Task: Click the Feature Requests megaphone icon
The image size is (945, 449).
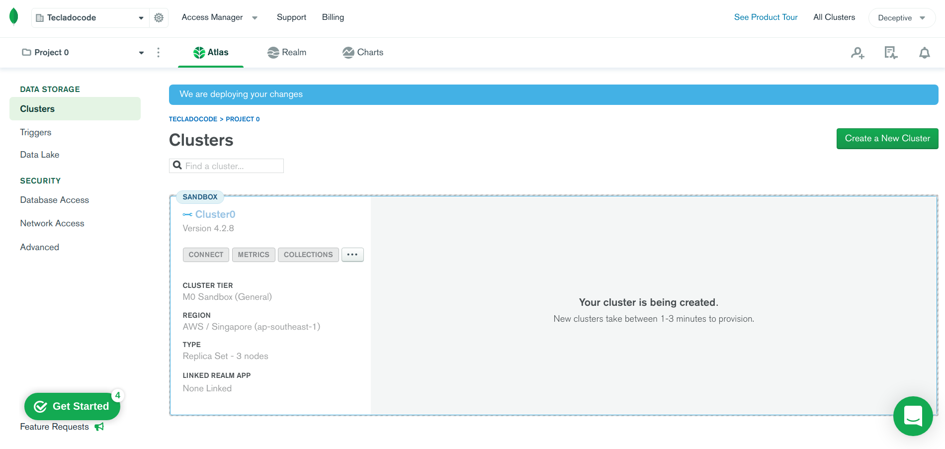Action: [99, 427]
